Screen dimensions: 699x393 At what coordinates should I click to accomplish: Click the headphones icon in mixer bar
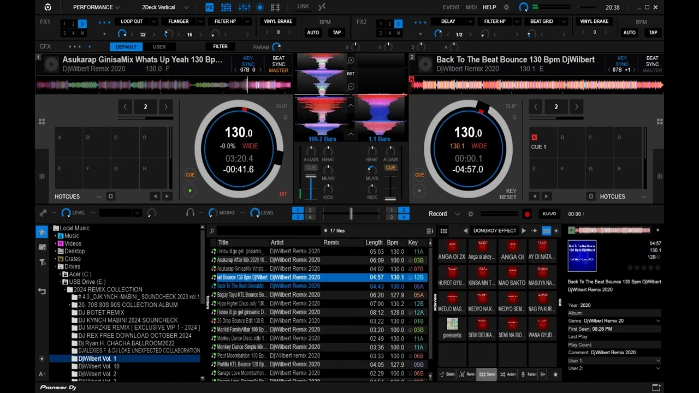point(190,213)
